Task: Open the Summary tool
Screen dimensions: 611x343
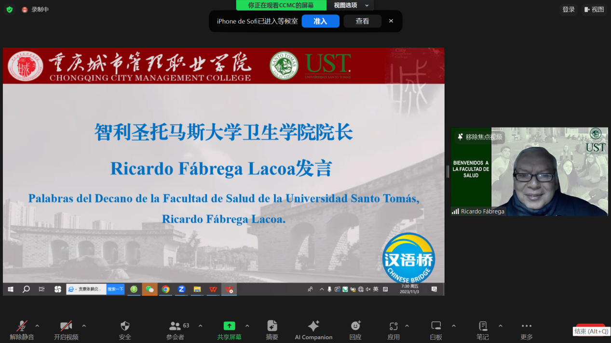Action: 272,326
